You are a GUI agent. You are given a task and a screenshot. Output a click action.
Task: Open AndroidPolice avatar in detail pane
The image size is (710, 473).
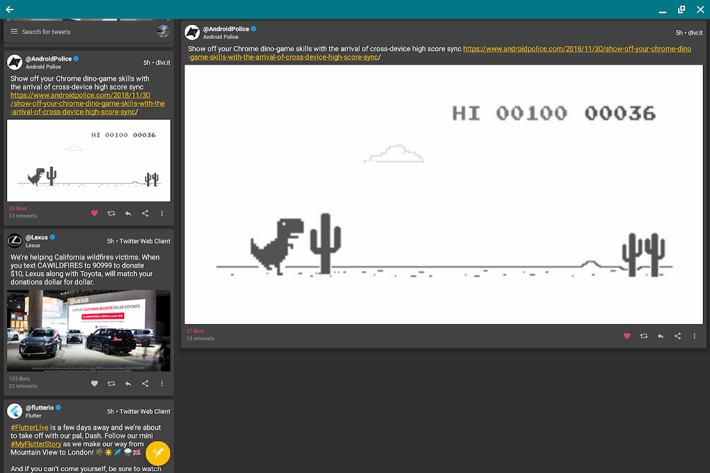pyautogui.click(x=192, y=33)
